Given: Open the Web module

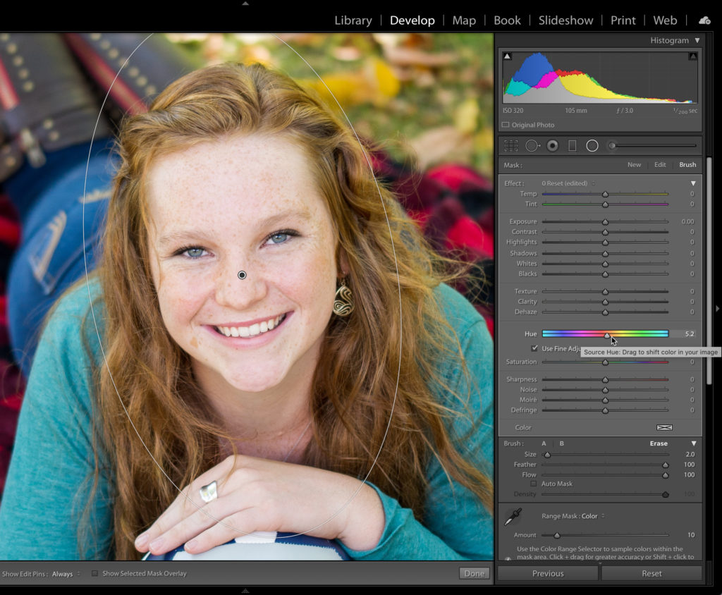Looking at the screenshot, I should click(x=665, y=20).
